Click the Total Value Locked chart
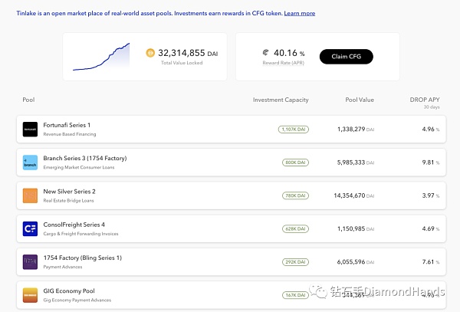Screen dimensions: 460x312 [101, 57]
